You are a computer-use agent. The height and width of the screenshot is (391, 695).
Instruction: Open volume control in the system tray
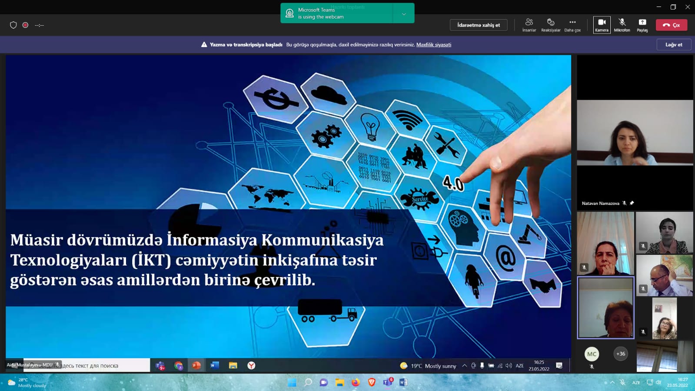(658, 382)
